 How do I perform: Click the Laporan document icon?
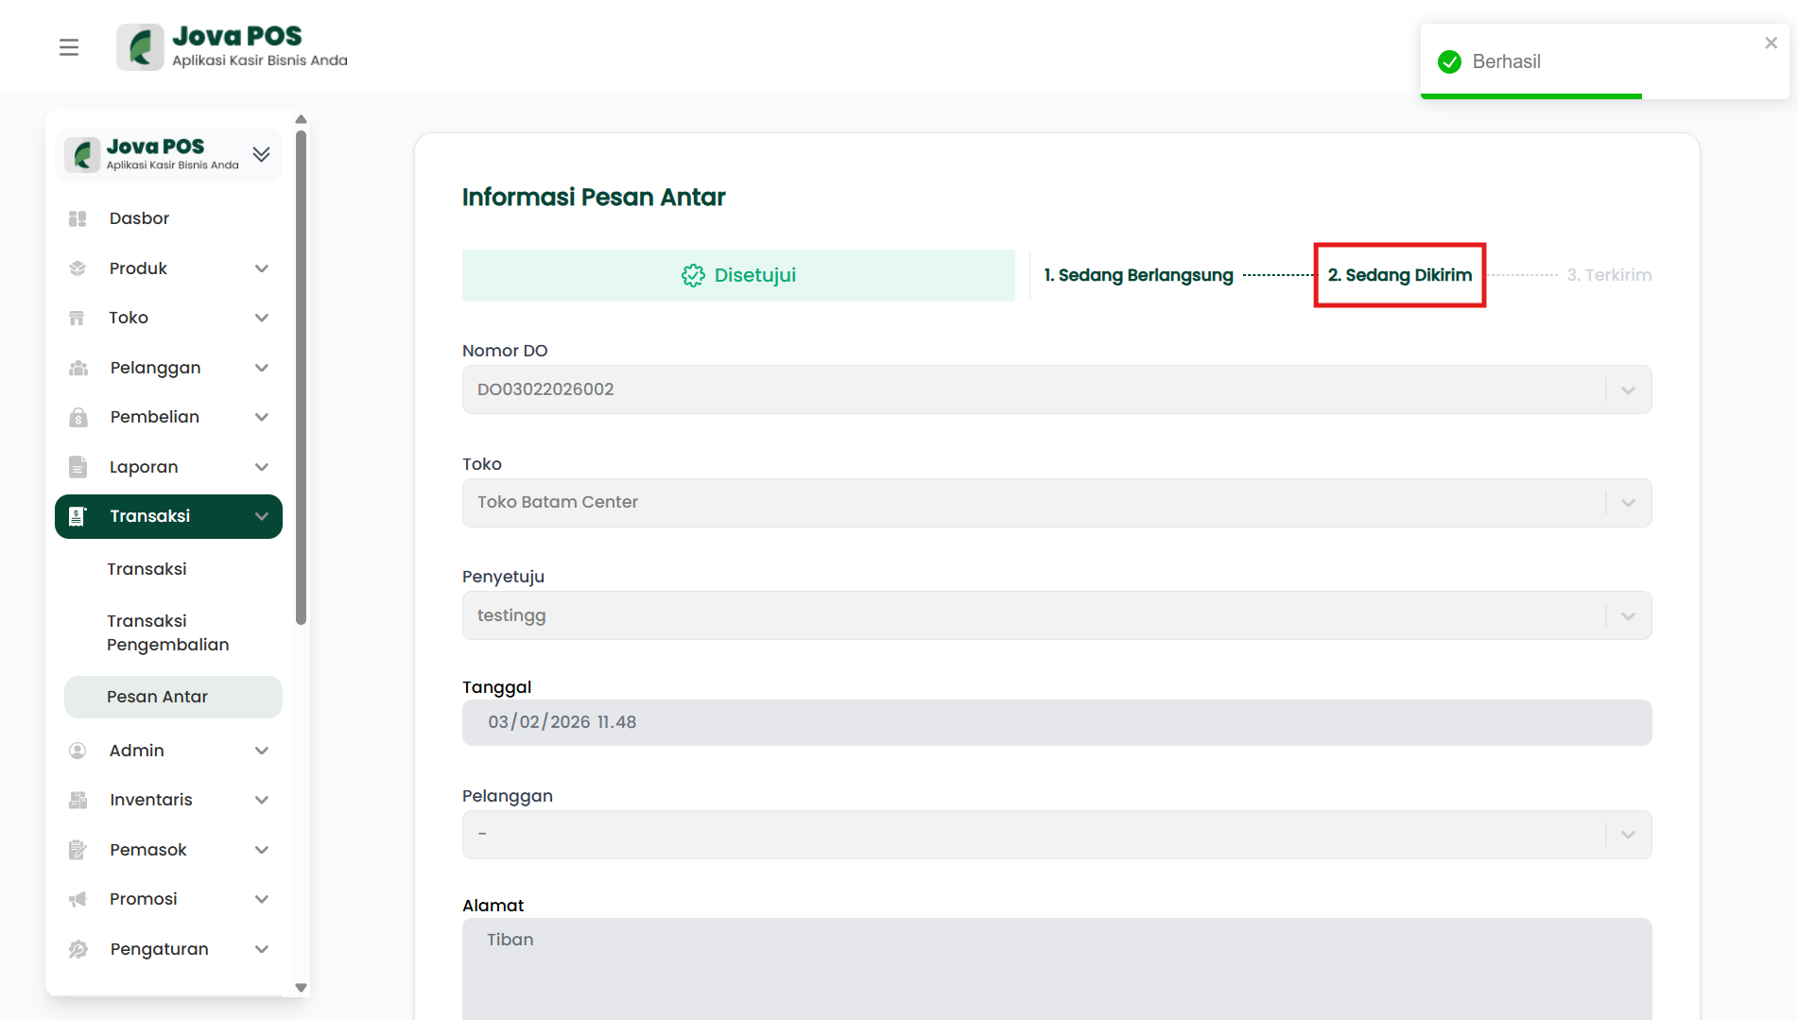pos(78,467)
